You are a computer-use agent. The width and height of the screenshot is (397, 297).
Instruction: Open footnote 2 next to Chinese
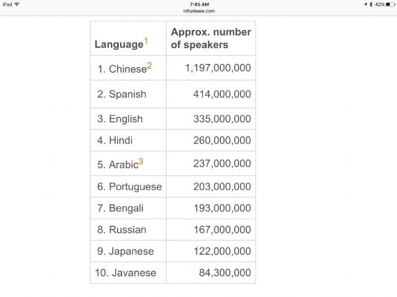click(x=149, y=65)
